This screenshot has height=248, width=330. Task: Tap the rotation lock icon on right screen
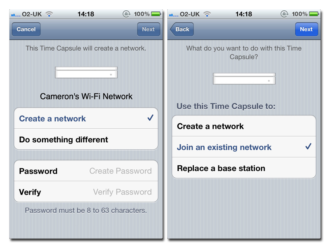point(284,14)
